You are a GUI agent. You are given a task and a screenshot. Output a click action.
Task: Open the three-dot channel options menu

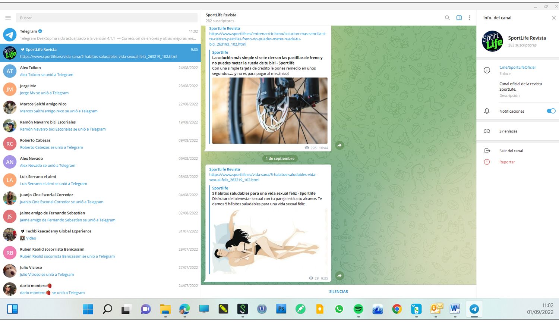coord(469,18)
